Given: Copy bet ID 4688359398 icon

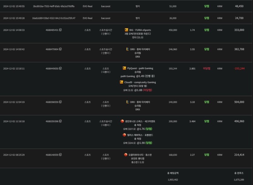Looking at the screenshot, I should 61,121.
